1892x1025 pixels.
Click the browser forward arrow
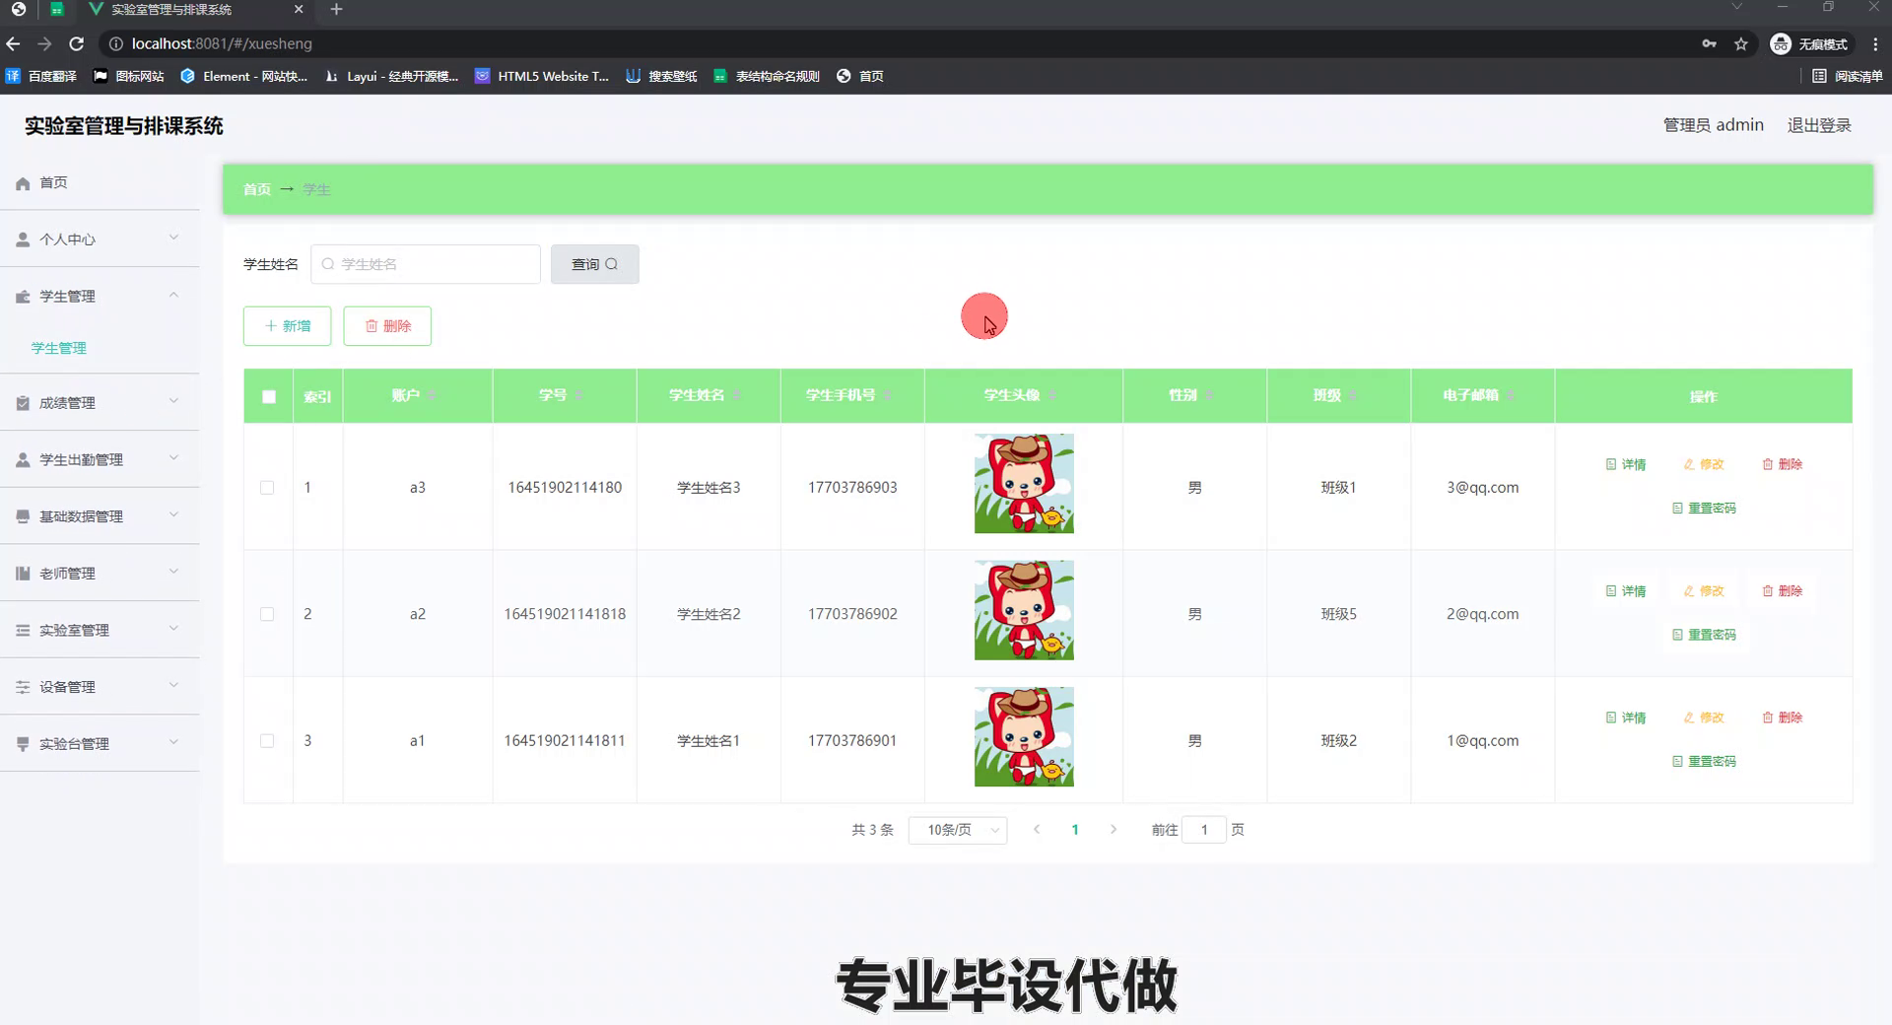44,43
